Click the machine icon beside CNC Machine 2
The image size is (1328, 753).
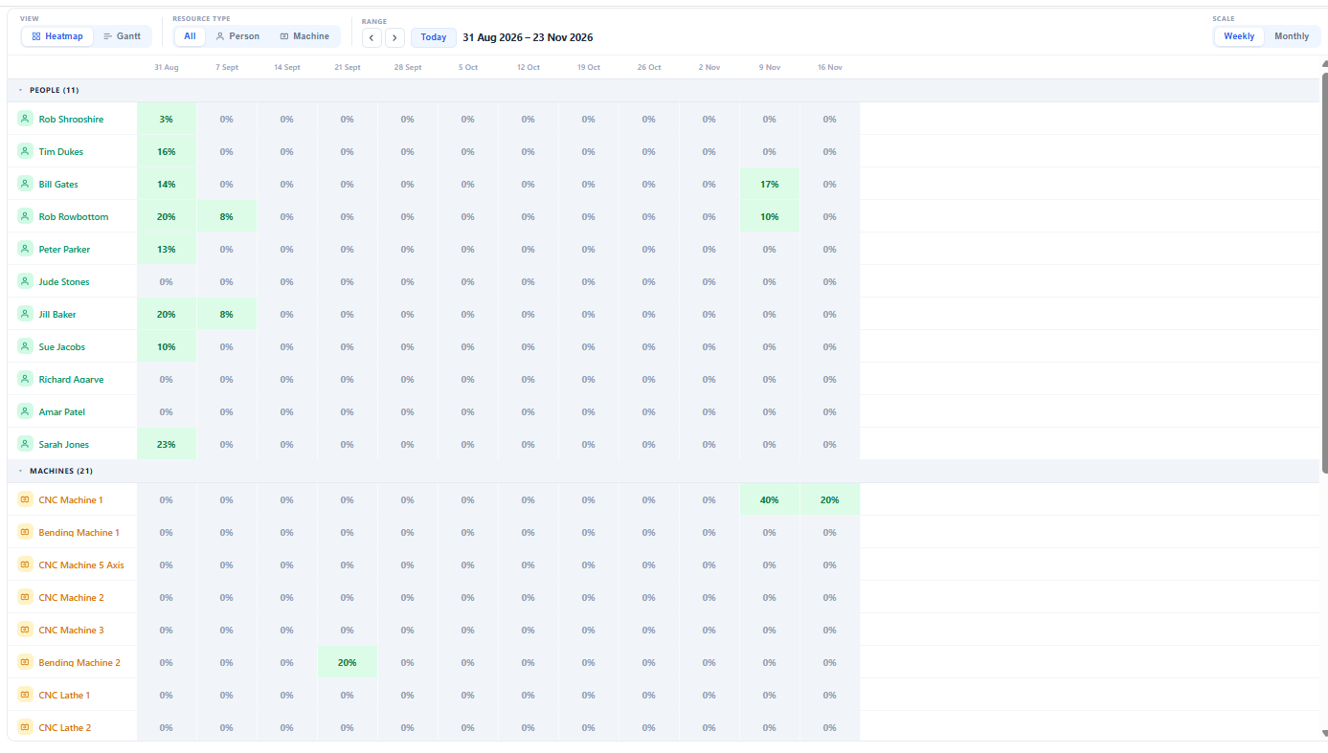coord(25,597)
